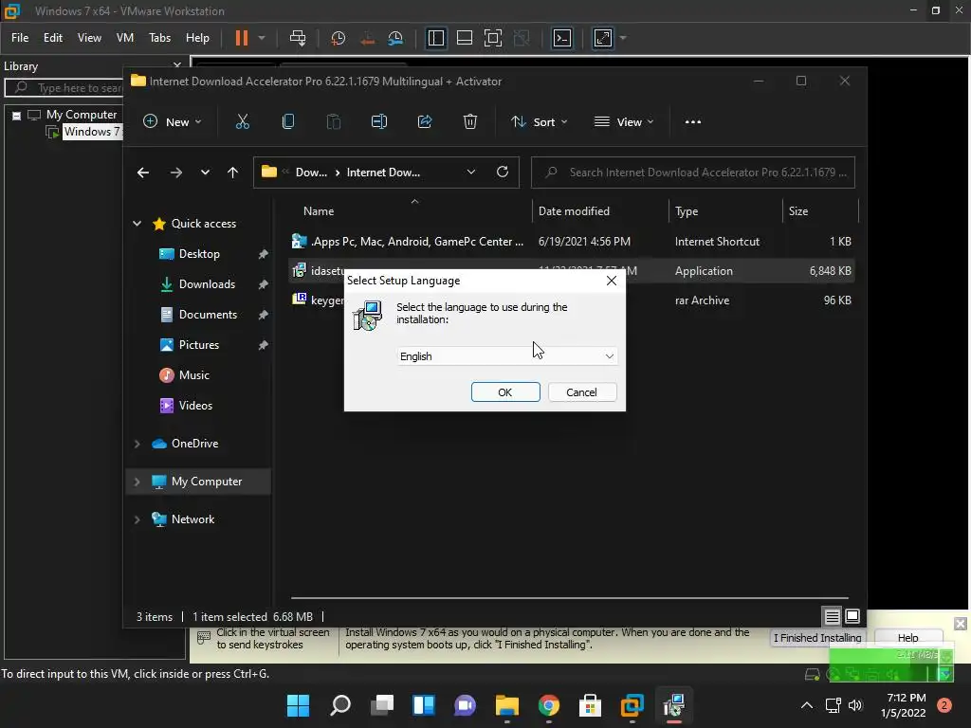
Task: Click the New button in Explorer
Action: click(x=173, y=122)
